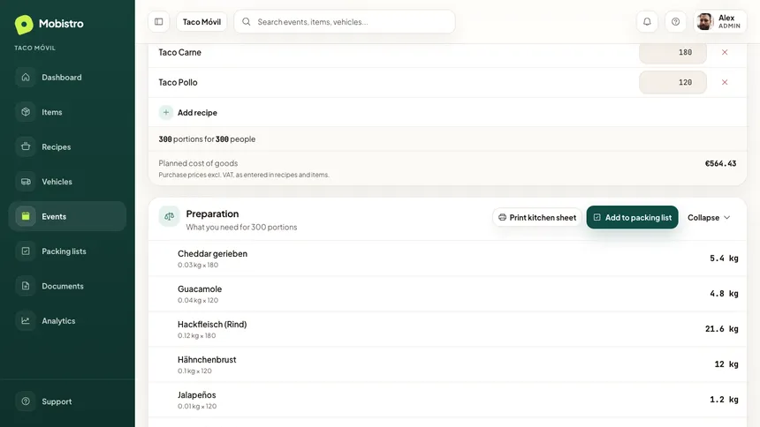
Task: Open the Alex admin account menu
Action: tap(720, 22)
